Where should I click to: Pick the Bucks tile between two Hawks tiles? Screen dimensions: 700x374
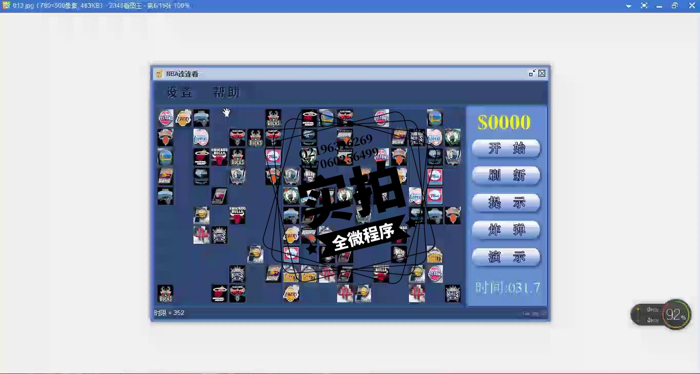(255, 137)
